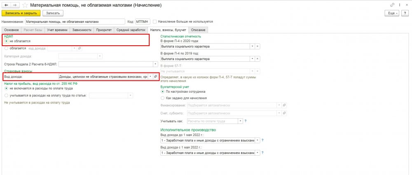Add form to favorites with star icon
Image resolution: width=412 pixels, height=175 pixels.
pos(26,5)
